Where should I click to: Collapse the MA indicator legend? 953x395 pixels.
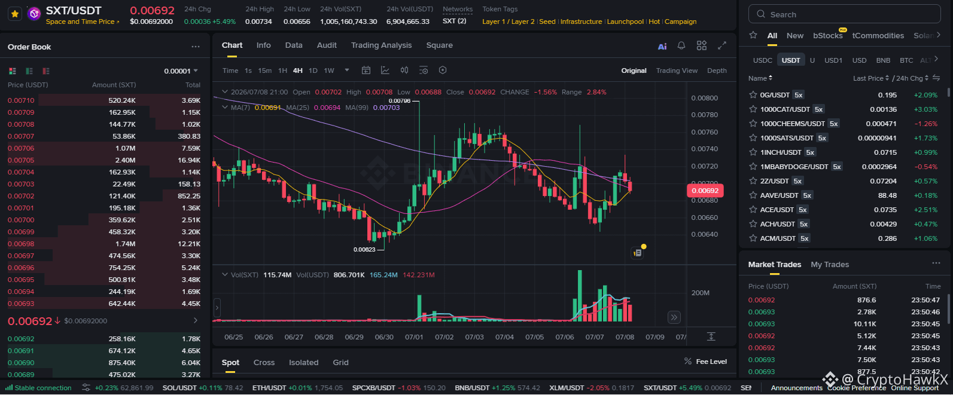[x=225, y=108]
